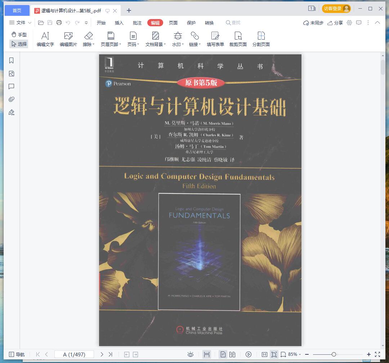This screenshot has height=363, width=389.
Task: Open the Insert ribbon tab
Action: [x=119, y=23]
